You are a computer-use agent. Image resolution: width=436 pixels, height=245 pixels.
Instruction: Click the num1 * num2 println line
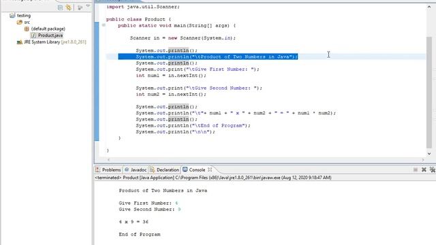[236, 113]
